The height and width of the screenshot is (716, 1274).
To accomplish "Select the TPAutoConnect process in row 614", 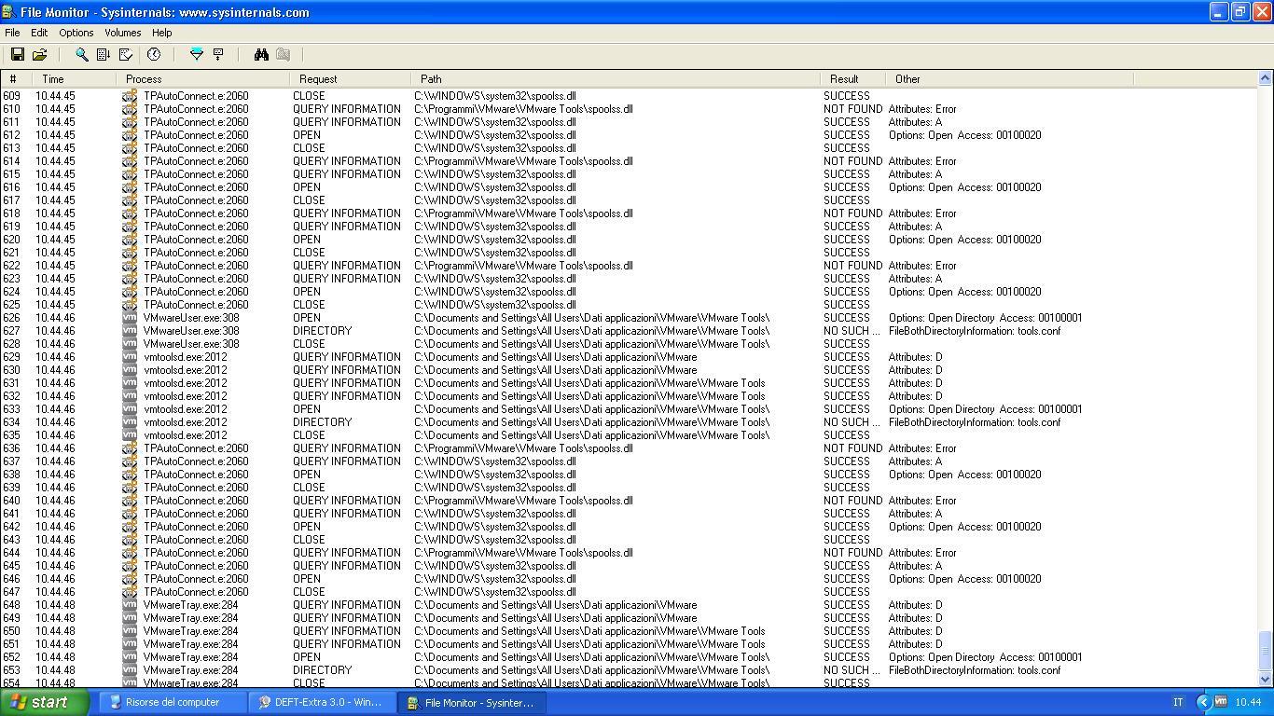I will [196, 161].
